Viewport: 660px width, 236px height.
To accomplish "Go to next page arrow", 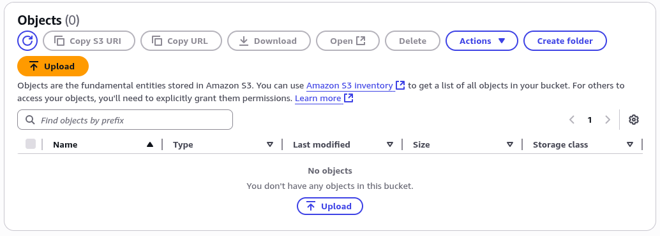I will point(608,120).
